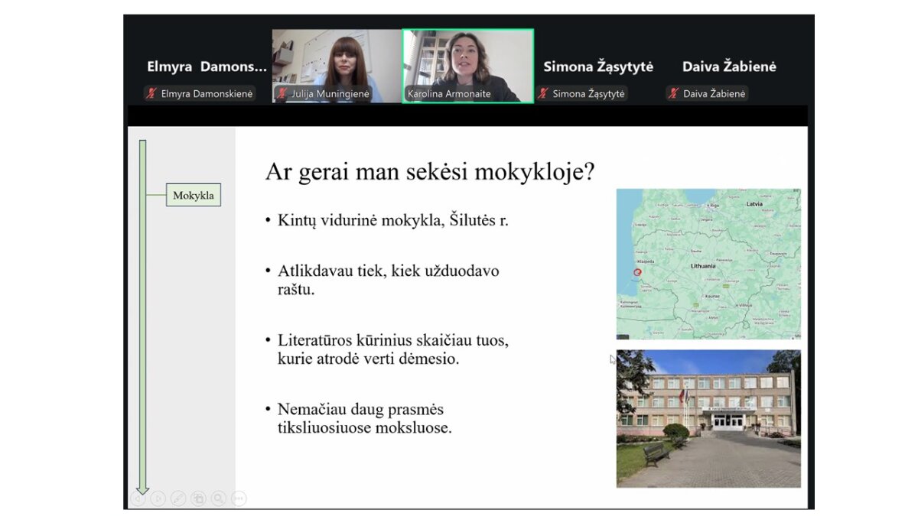Click the red location marker on map
The height and width of the screenshot is (516, 918).
pos(639,271)
